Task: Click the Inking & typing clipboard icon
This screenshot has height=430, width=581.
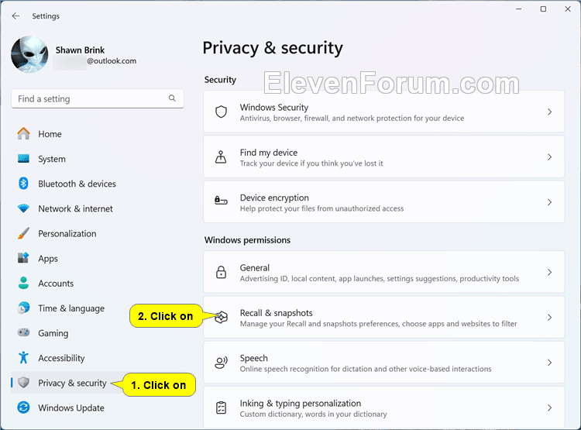Action: coord(222,408)
